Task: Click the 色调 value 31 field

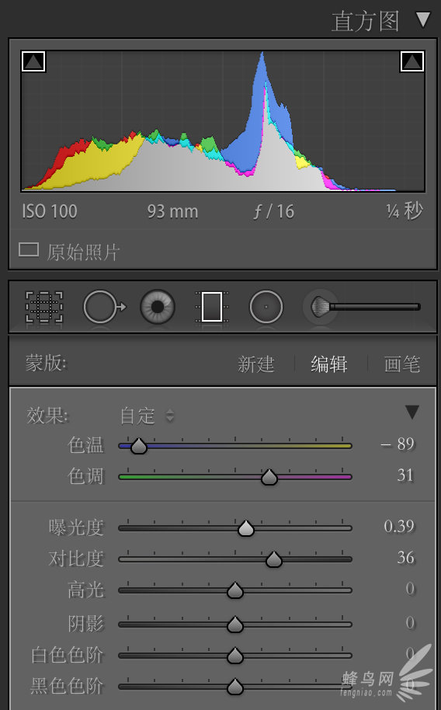Action: [405, 475]
